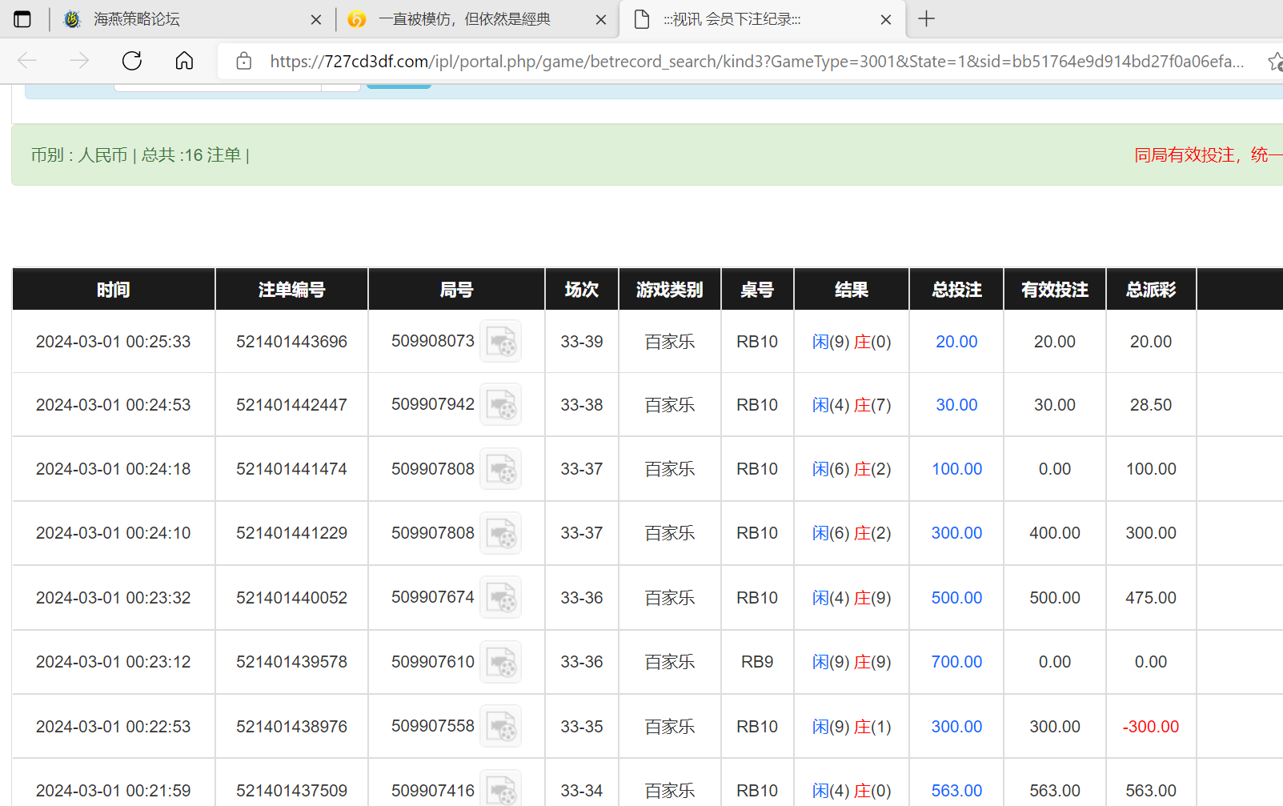1283x806 pixels.
Task: Switch to 一直被模仿，但依然是經典 tab
Action: [x=477, y=19]
